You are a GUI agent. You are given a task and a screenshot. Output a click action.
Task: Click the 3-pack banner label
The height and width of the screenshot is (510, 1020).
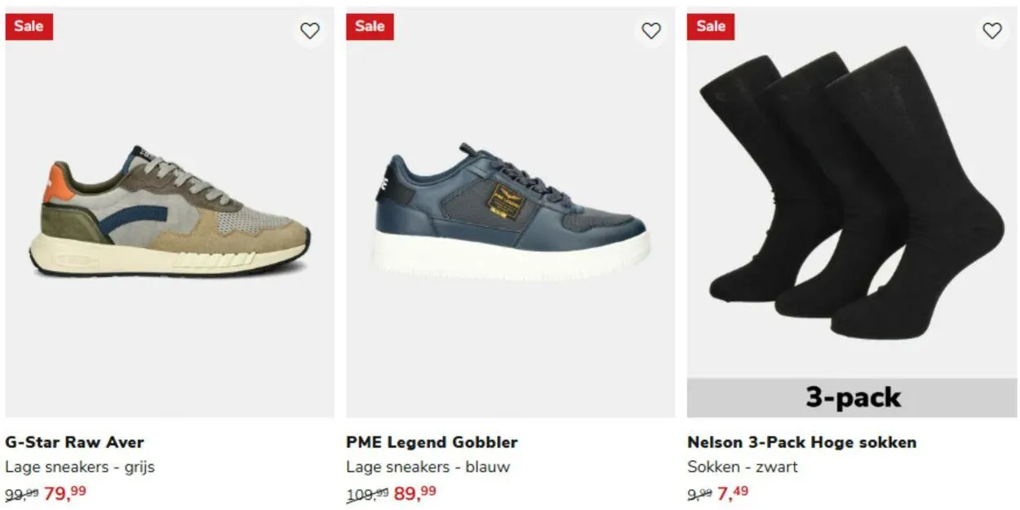pos(852,398)
